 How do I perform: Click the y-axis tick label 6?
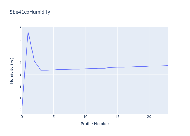(20, 39)
